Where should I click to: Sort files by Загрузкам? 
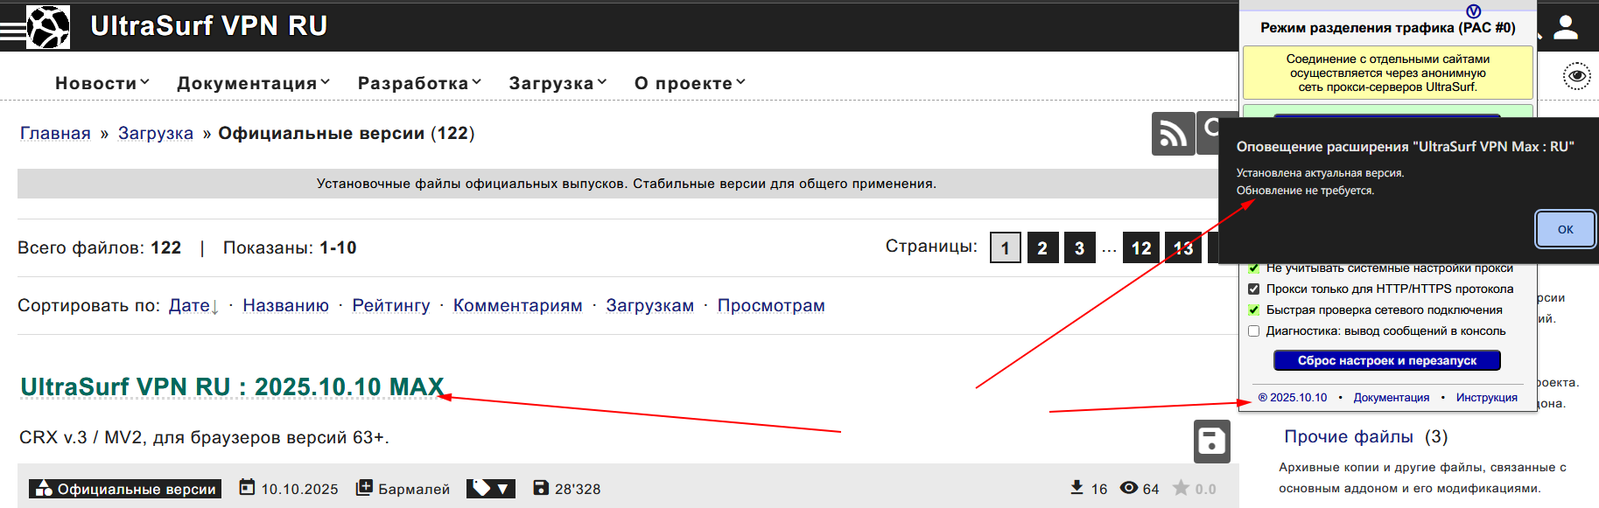[x=650, y=305]
